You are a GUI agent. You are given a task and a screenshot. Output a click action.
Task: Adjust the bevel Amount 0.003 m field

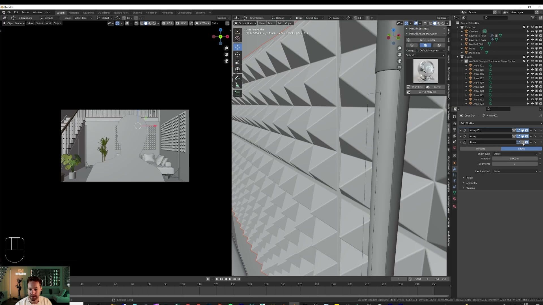[x=515, y=159]
